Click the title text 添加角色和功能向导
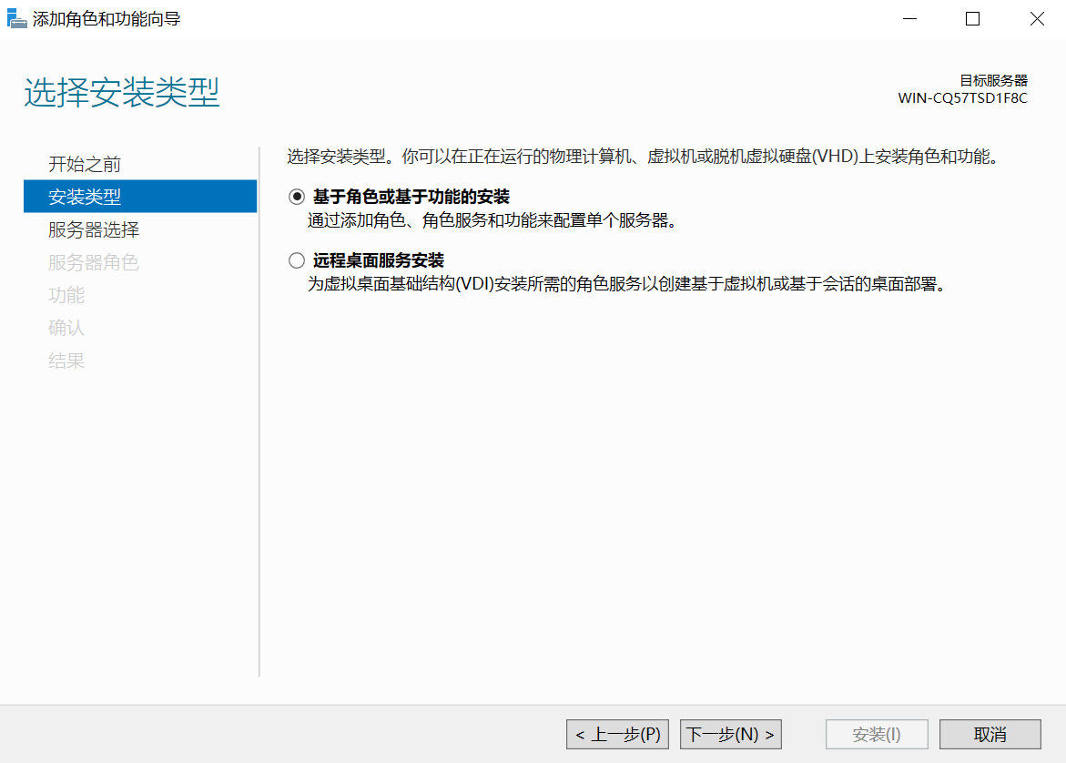 coord(107,19)
